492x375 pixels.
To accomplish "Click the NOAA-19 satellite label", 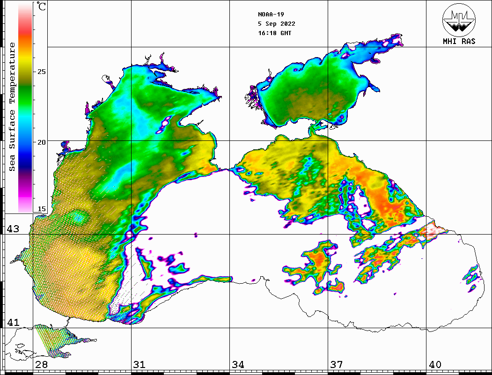I will [x=271, y=15].
